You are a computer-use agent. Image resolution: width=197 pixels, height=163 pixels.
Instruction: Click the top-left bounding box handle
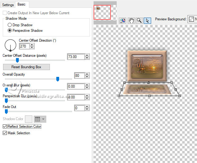point(124,83)
